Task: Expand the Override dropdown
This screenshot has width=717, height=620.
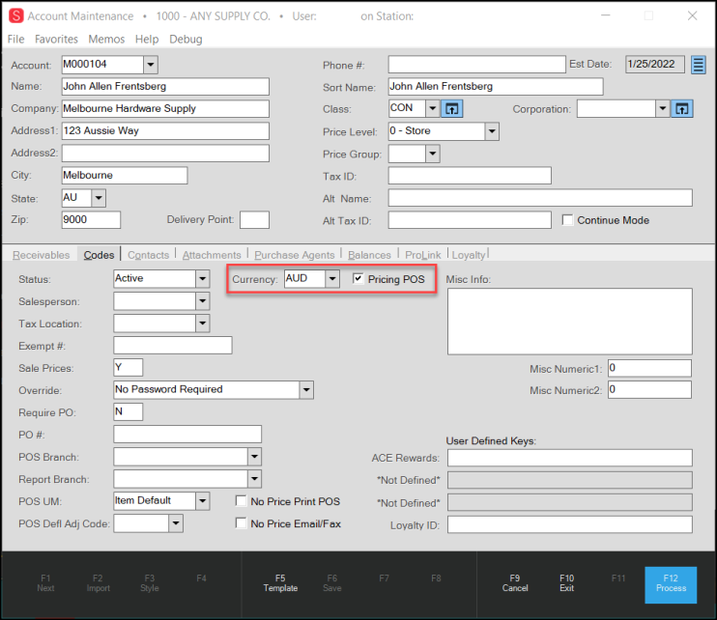Action: pyautogui.click(x=306, y=390)
